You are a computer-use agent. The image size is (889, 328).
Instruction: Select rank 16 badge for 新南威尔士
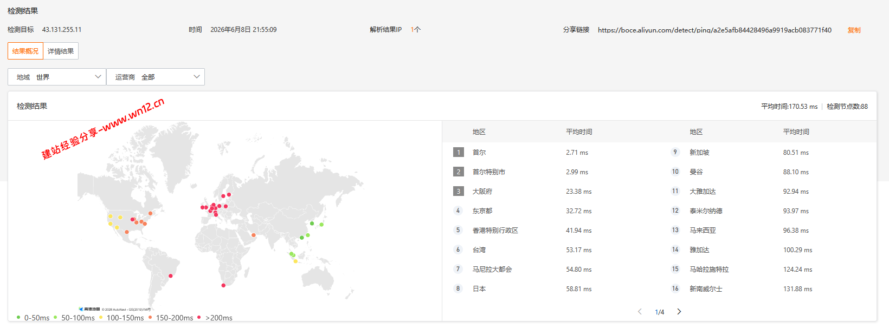pyautogui.click(x=675, y=288)
